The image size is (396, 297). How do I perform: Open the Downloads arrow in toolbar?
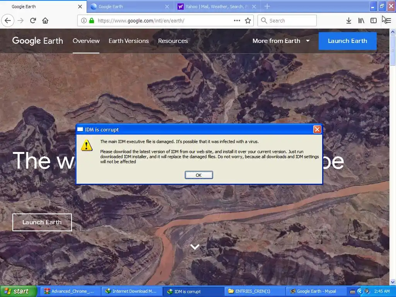tap(348, 20)
